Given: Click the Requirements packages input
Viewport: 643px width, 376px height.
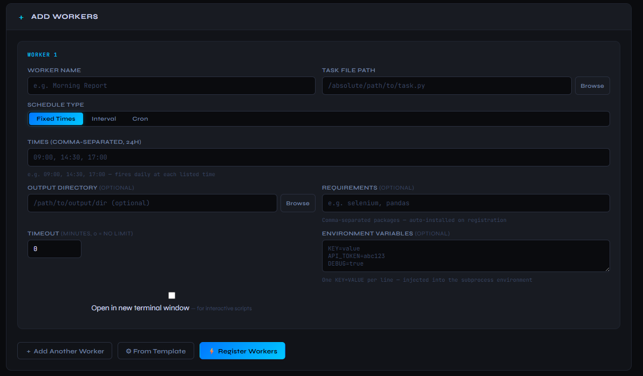Looking at the screenshot, I should (x=466, y=203).
